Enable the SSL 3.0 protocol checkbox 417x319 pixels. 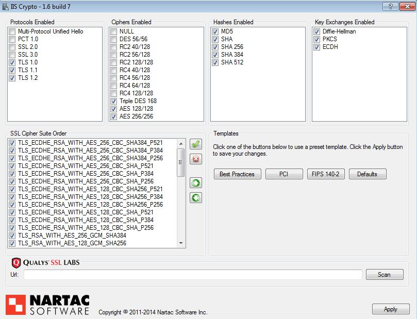pos(12,55)
